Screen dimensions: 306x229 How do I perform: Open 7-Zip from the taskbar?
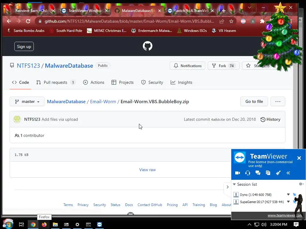[66, 225]
